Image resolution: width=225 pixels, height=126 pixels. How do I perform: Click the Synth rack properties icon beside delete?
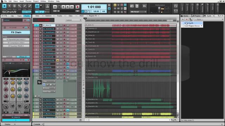(x=191, y=19)
